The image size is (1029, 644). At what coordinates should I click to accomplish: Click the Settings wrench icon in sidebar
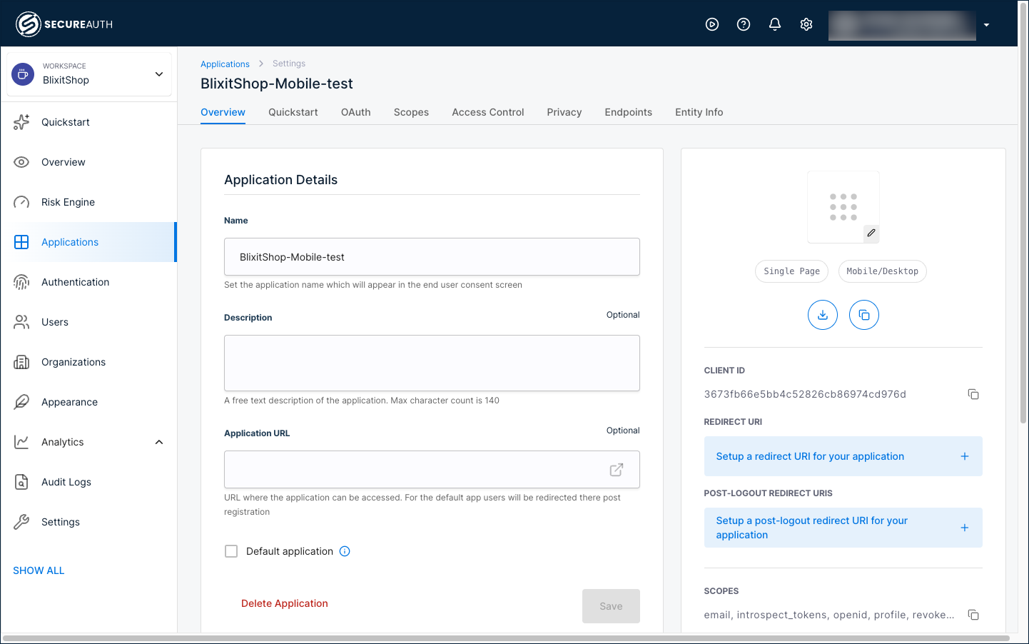coord(21,522)
